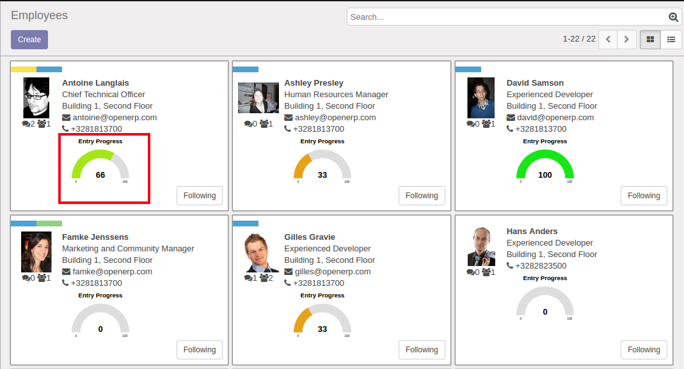Go to next page arrow

626,40
